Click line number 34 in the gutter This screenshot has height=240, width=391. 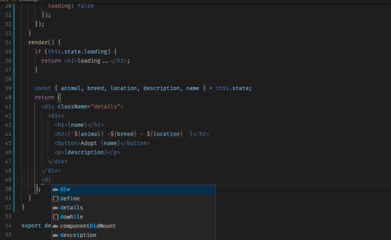point(8,43)
